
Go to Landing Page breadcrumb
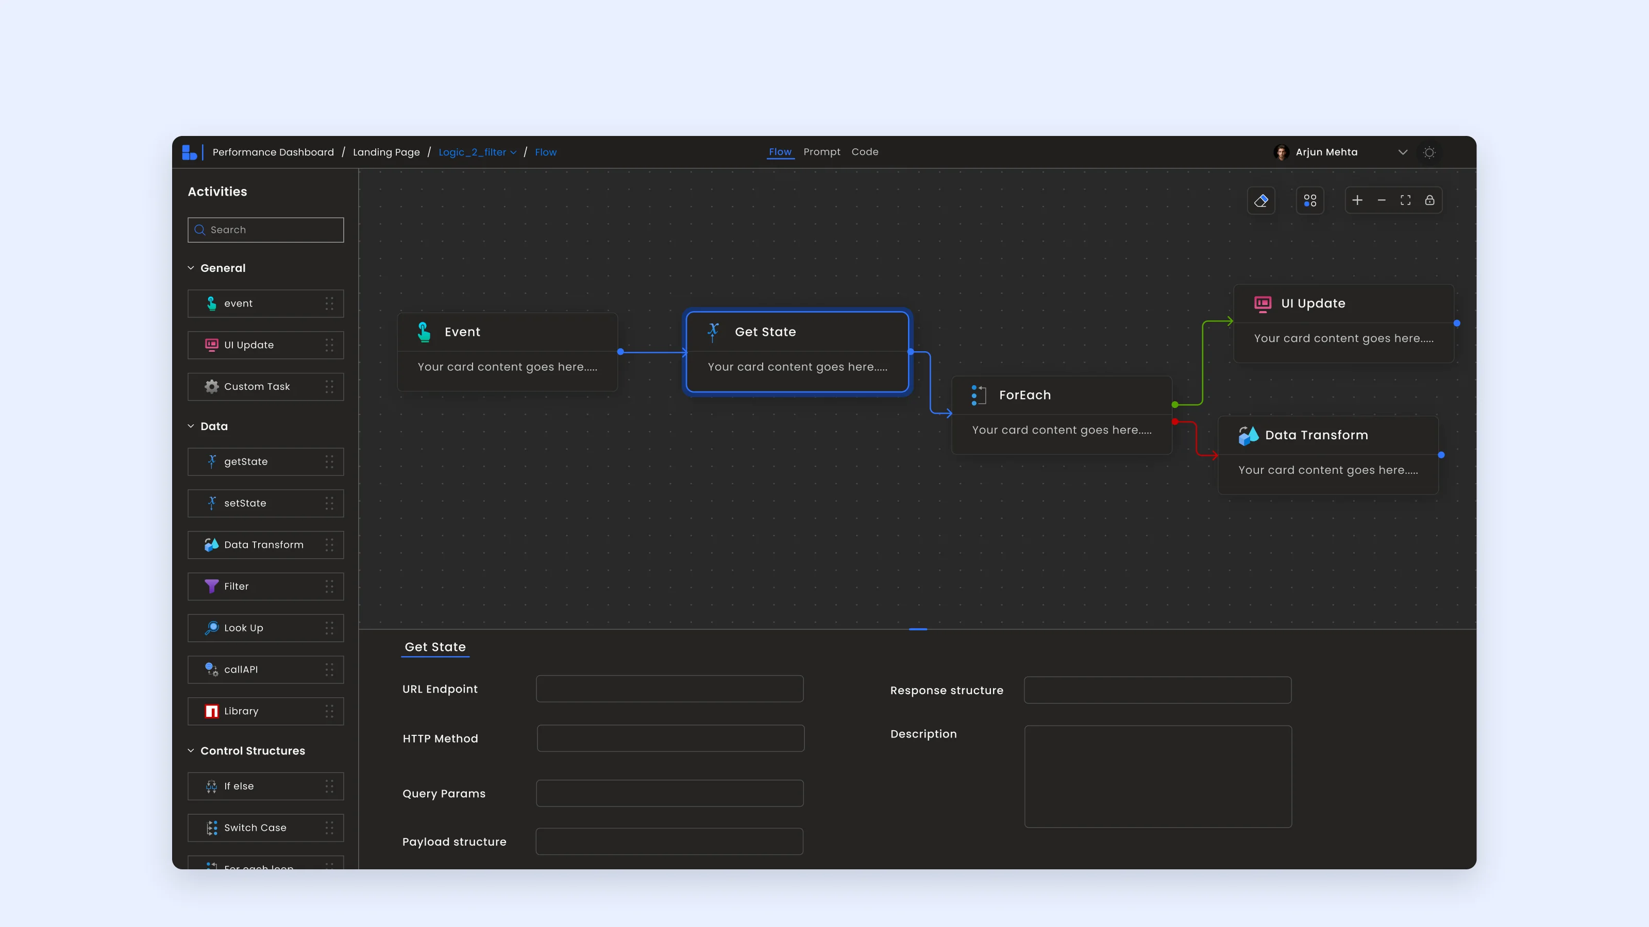pyautogui.click(x=386, y=152)
